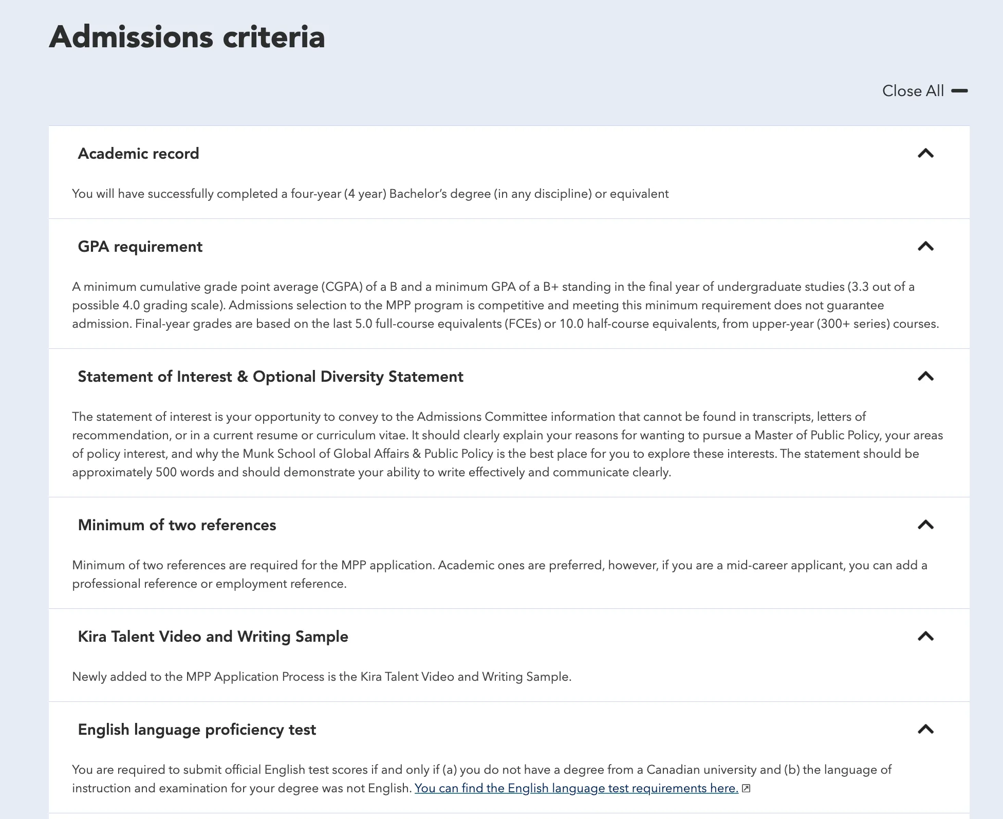Collapse GPA requirement section arrow
The width and height of the screenshot is (1003, 819).
point(925,246)
